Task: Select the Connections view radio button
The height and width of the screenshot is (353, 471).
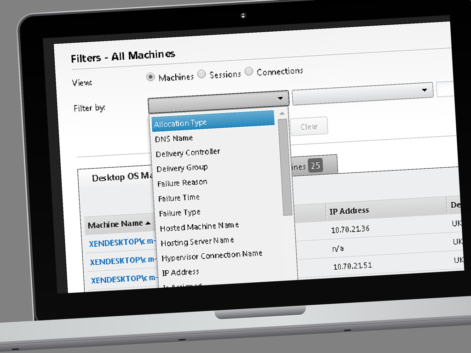Action: tap(249, 71)
